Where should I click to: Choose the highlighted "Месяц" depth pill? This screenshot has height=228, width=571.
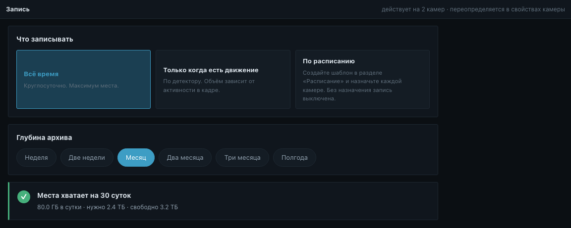[136, 157]
